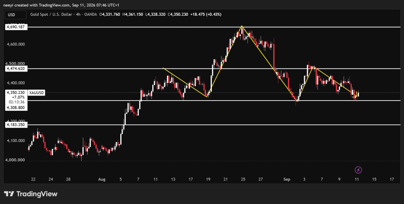Image resolution: width=404 pixels, height=204 pixels.
Task: Click the XAUUSD price label tag
Action: (x=36, y=93)
